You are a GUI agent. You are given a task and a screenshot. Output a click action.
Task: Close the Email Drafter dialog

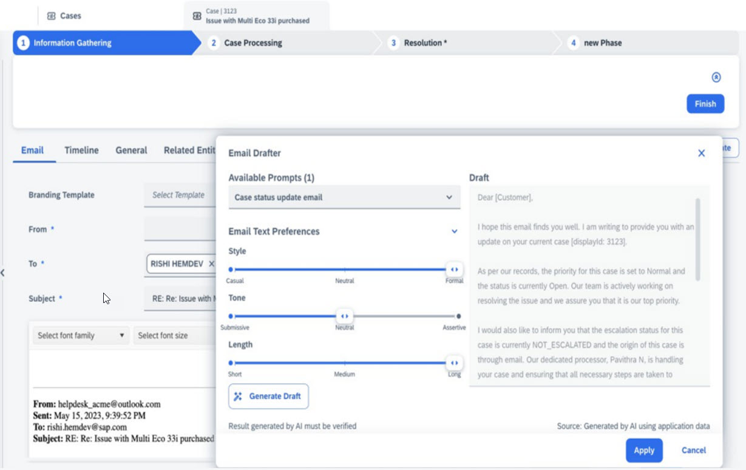click(701, 153)
